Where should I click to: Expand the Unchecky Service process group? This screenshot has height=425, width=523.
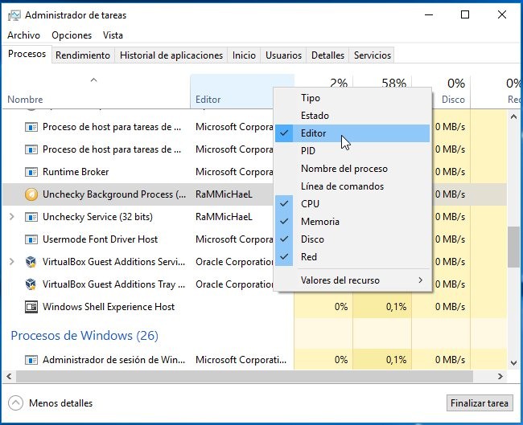11,217
